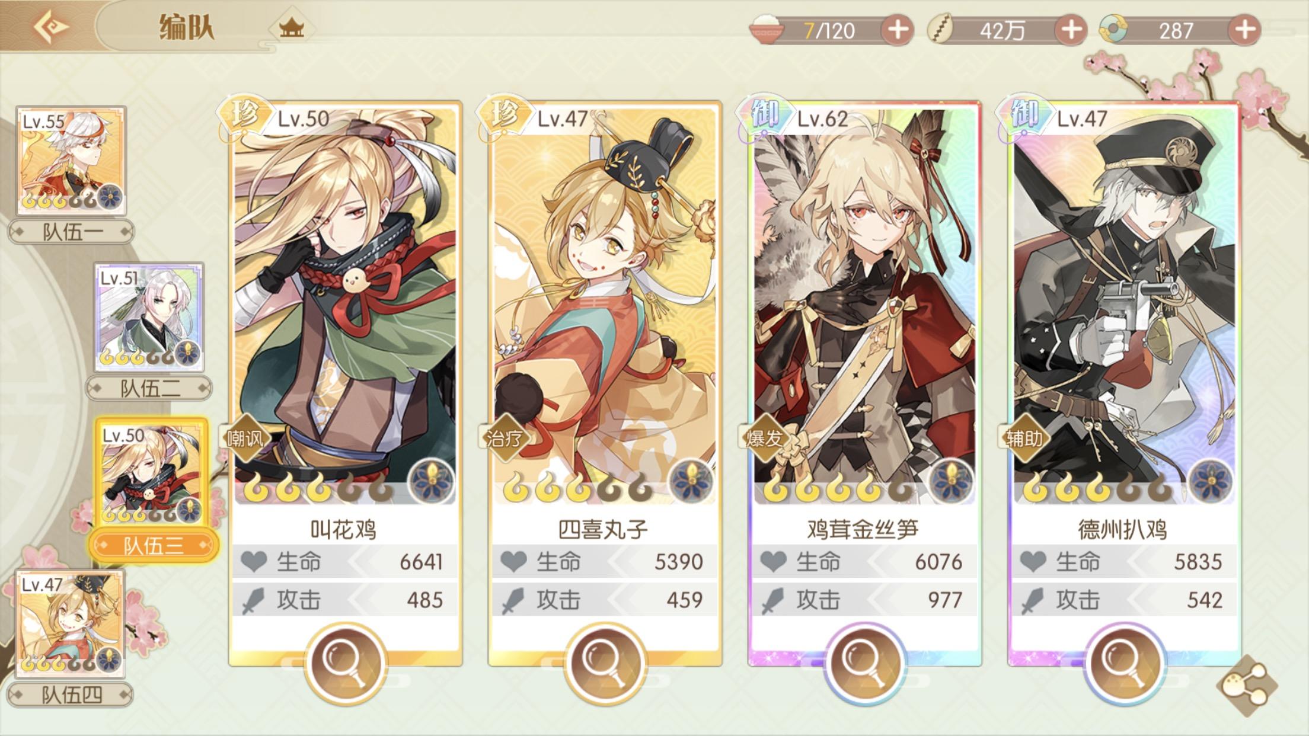This screenshot has height=736, width=1309.
Task: Switch to 队伍四 team tab
Action: point(71,695)
